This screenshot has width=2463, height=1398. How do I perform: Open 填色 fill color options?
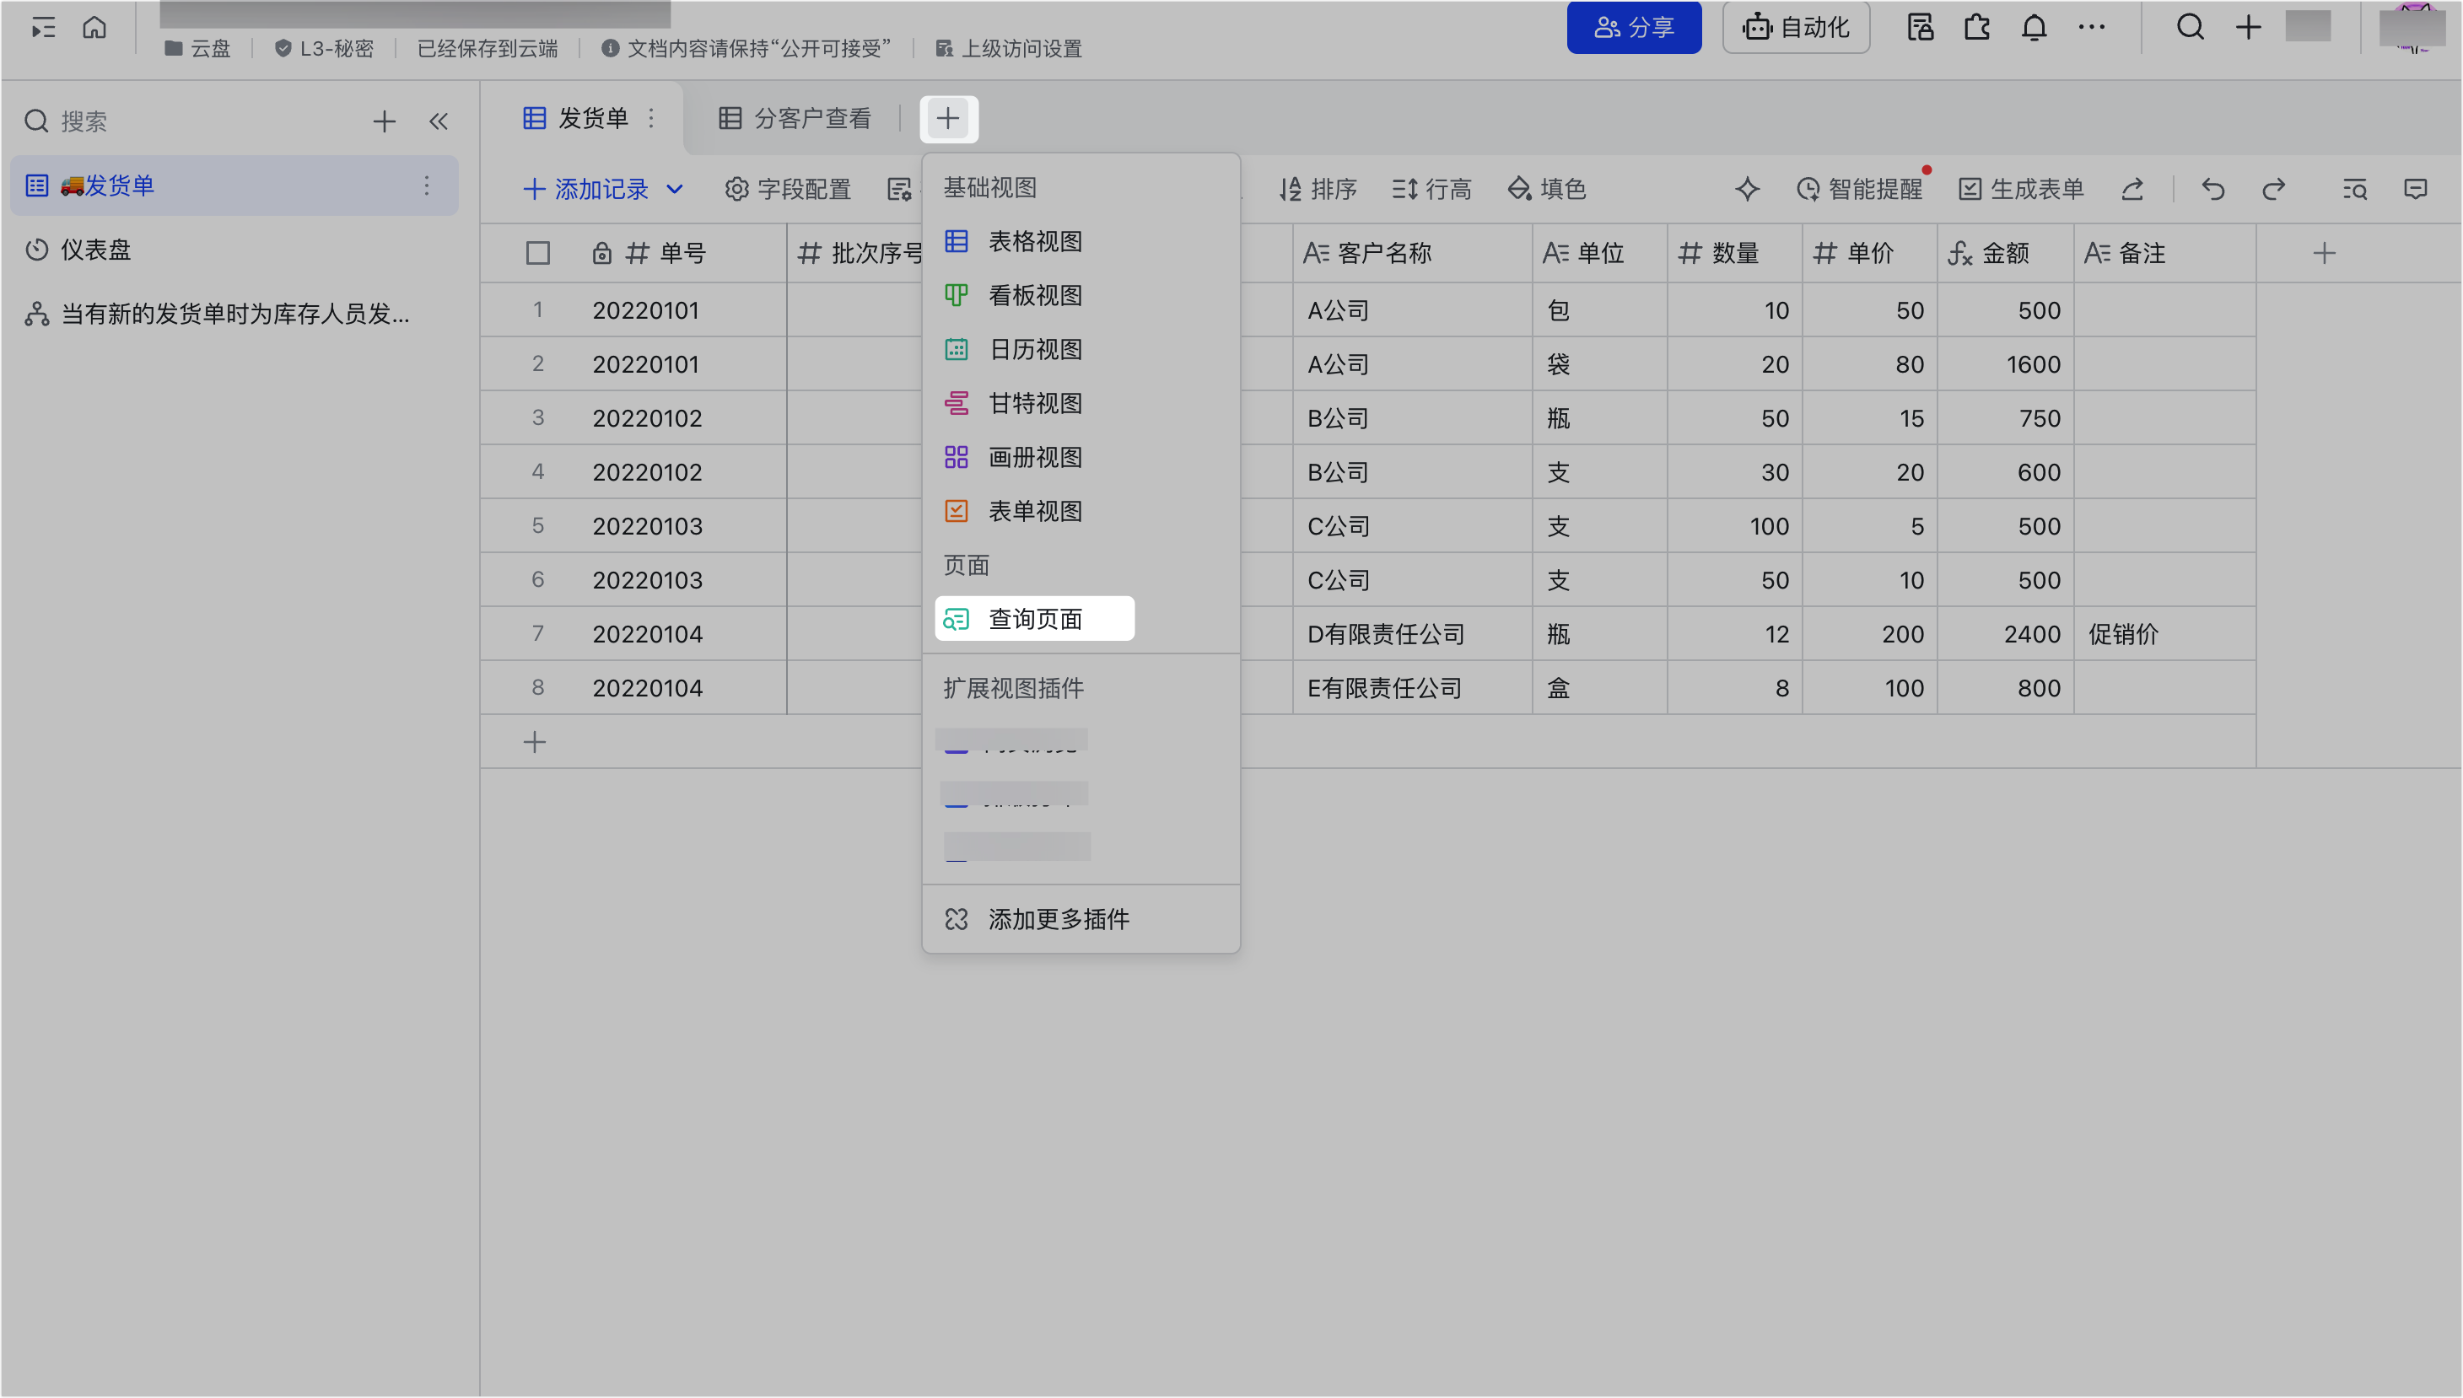(1546, 189)
